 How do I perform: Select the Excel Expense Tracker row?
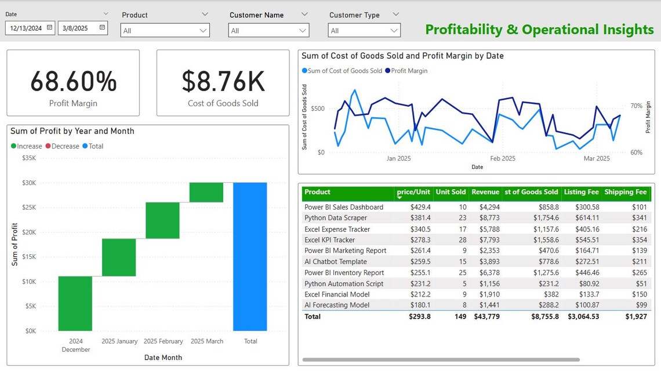tap(476, 229)
